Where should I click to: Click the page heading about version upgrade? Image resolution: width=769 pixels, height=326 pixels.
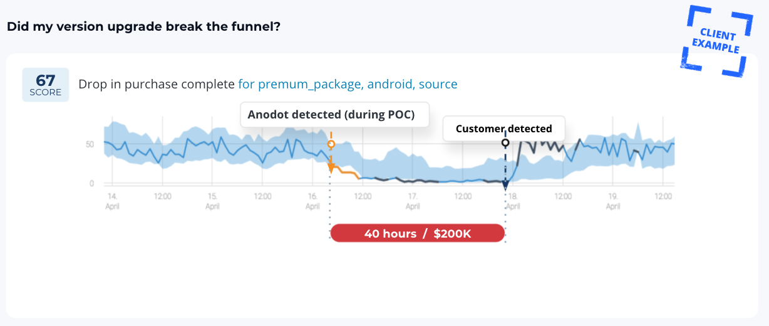(x=143, y=27)
